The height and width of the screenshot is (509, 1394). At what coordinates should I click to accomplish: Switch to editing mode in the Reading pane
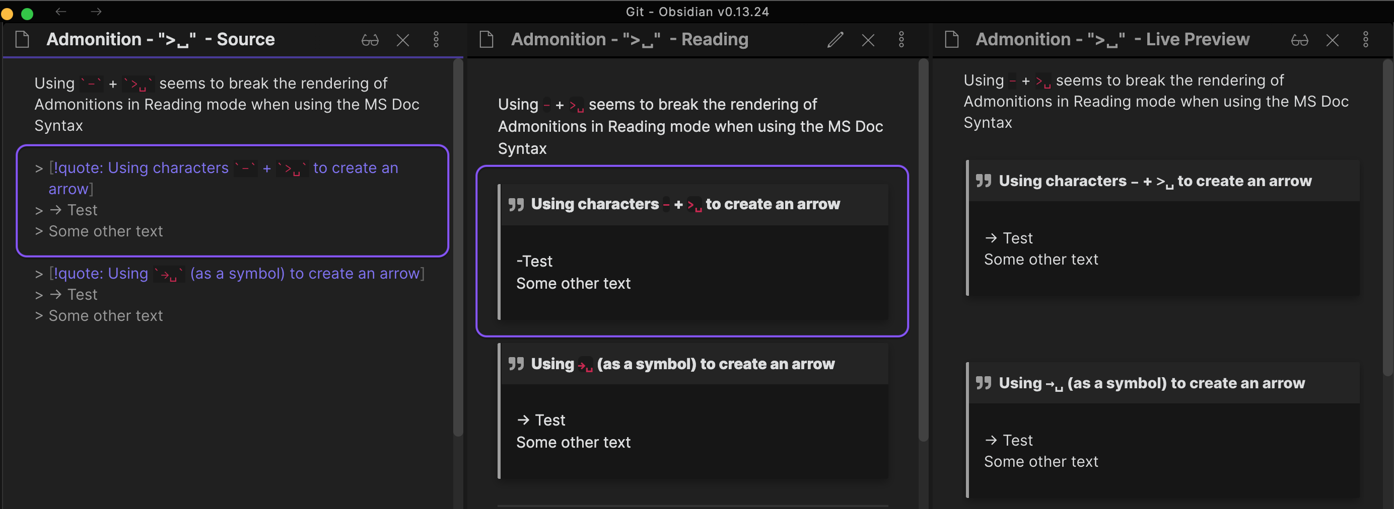[835, 39]
